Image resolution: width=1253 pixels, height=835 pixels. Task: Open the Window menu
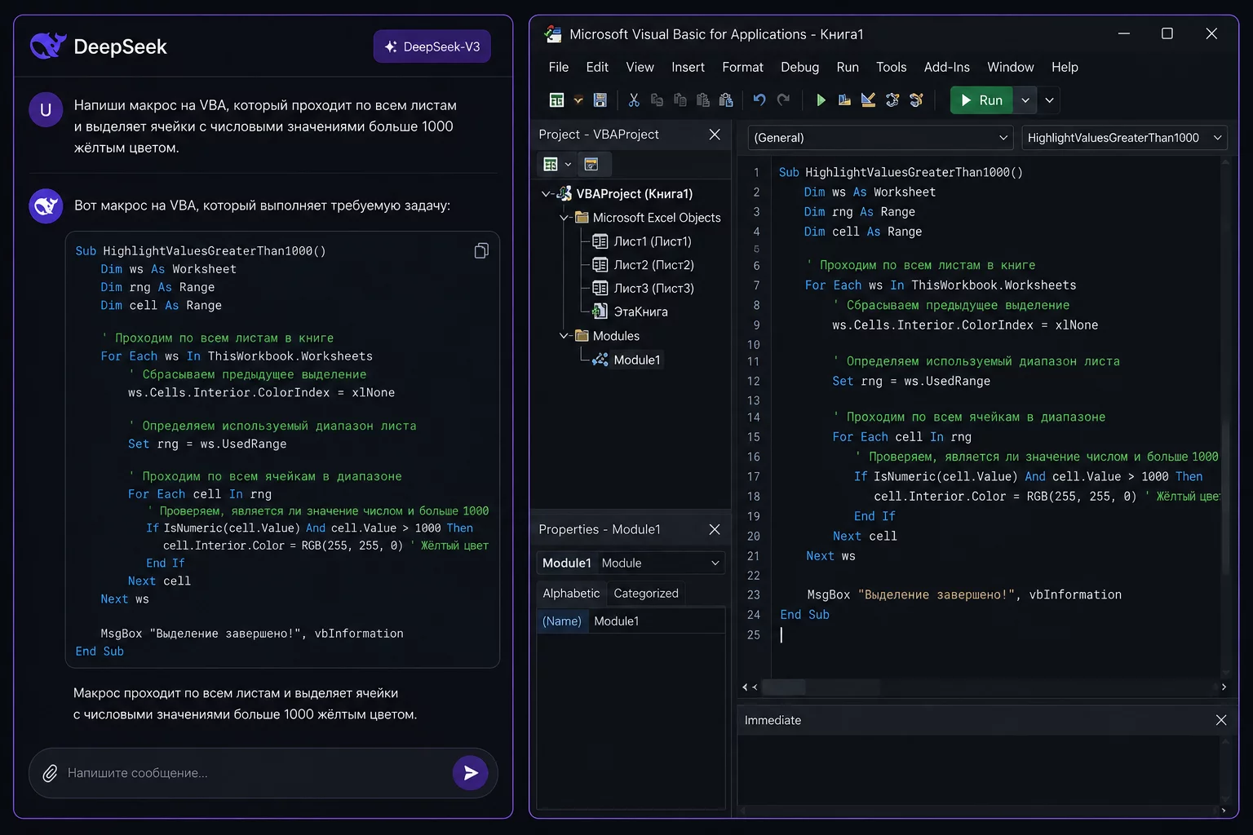1011,68
